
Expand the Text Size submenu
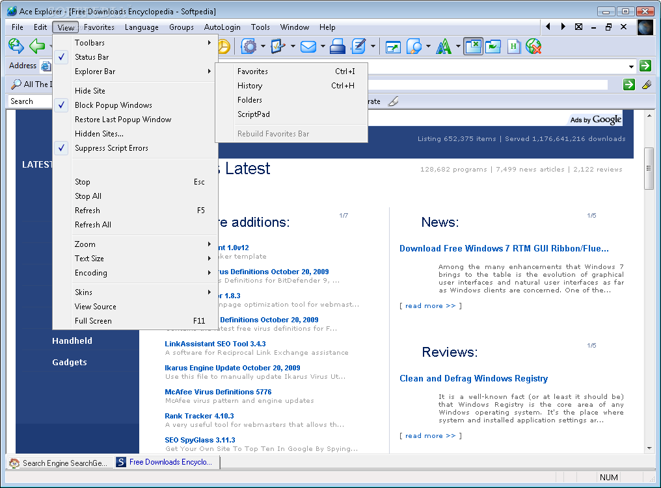pos(135,258)
